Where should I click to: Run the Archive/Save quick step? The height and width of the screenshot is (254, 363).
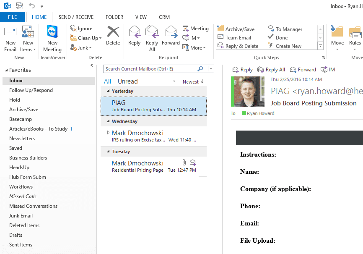[x=236, y=29]
